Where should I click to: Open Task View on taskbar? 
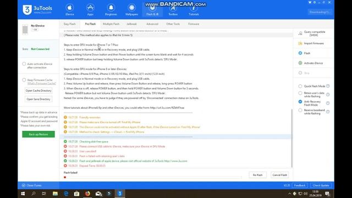(44, 194)
